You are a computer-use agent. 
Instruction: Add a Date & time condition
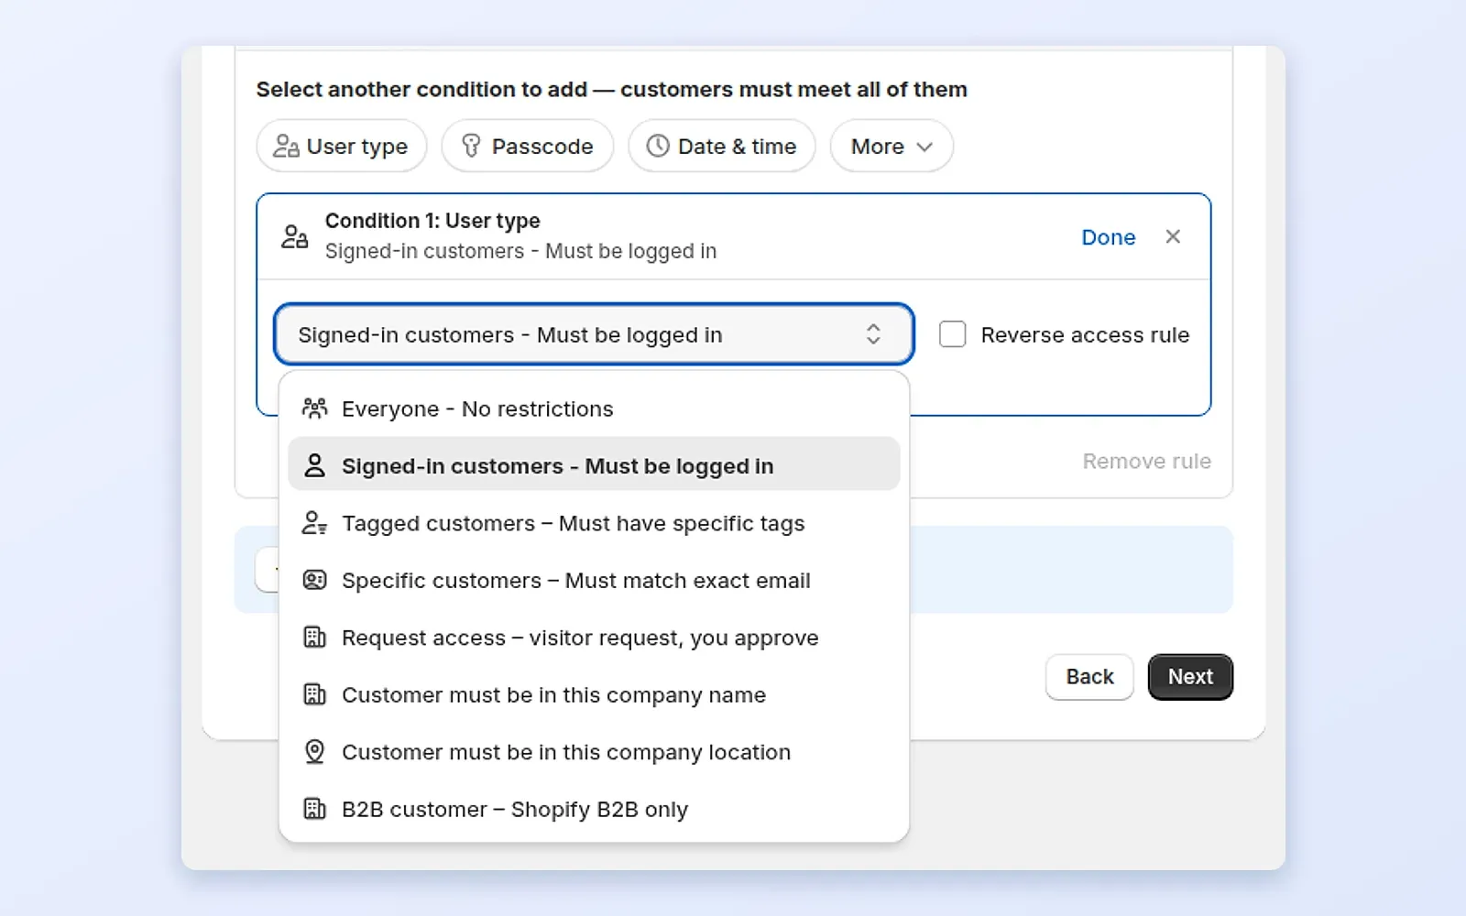tap(722, 147)
